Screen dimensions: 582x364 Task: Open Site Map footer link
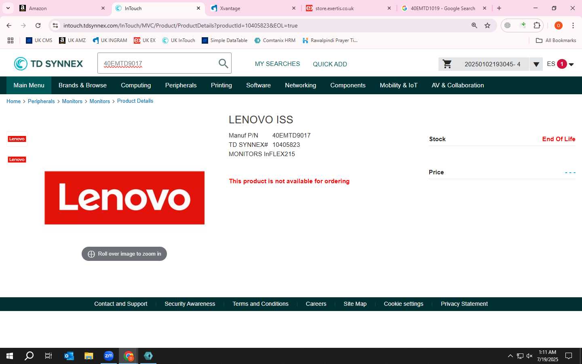point(355,304)
